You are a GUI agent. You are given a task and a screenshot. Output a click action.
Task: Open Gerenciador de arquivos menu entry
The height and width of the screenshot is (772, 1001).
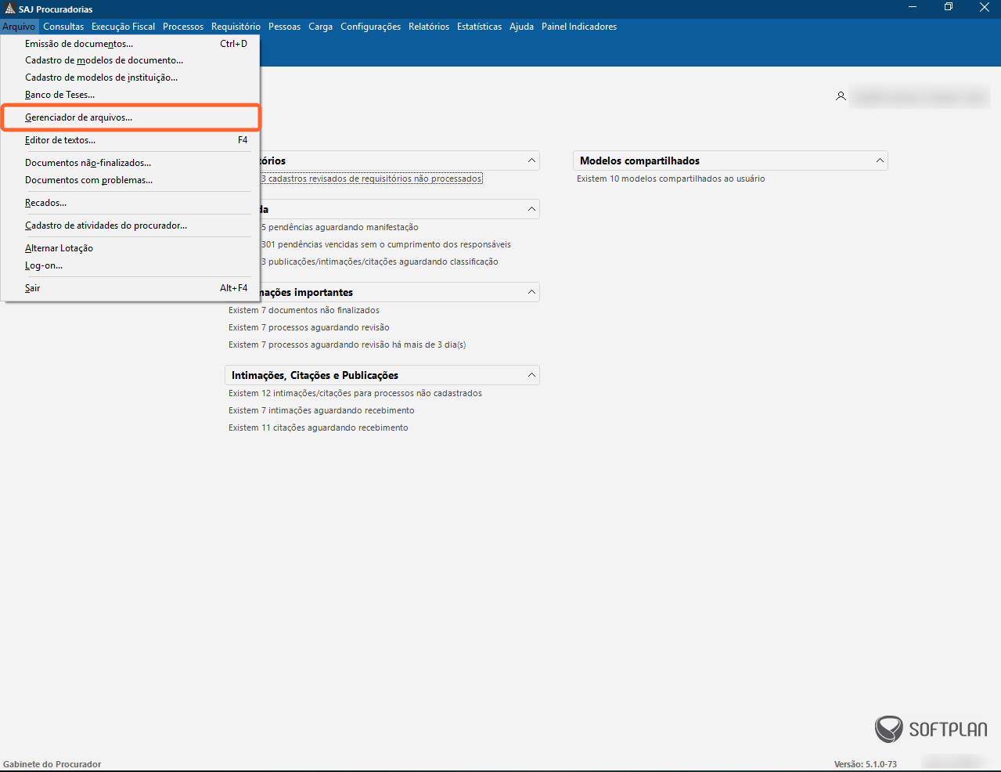click(78, 117)
